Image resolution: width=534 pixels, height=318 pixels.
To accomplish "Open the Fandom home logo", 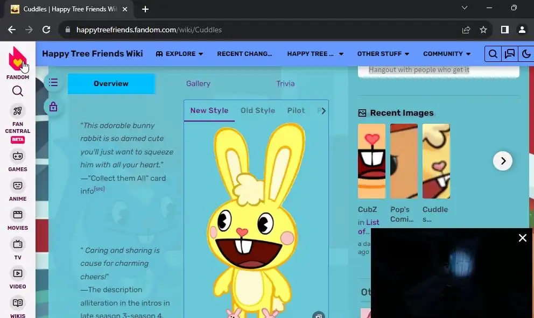I will click(x=17, y=63).
